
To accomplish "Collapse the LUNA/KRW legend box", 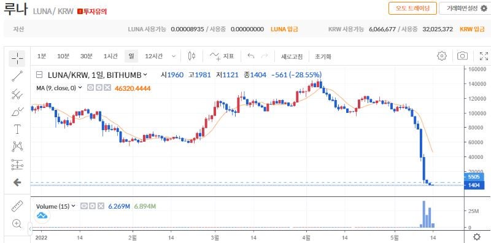I will pos(39,75).
